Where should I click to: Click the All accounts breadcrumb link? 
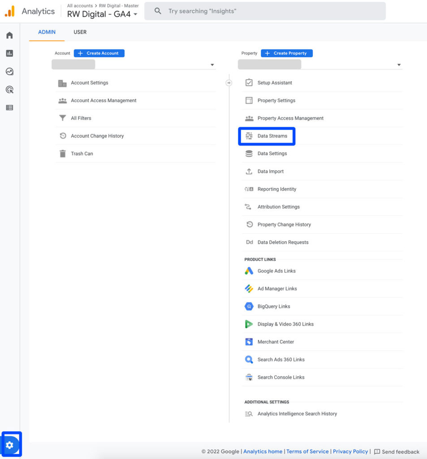tap(80, 5)
